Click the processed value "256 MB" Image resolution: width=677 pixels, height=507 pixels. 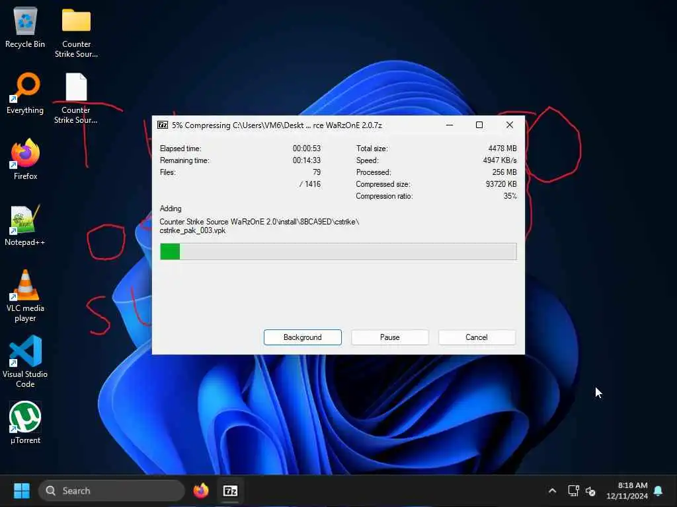tap(504, 172)
